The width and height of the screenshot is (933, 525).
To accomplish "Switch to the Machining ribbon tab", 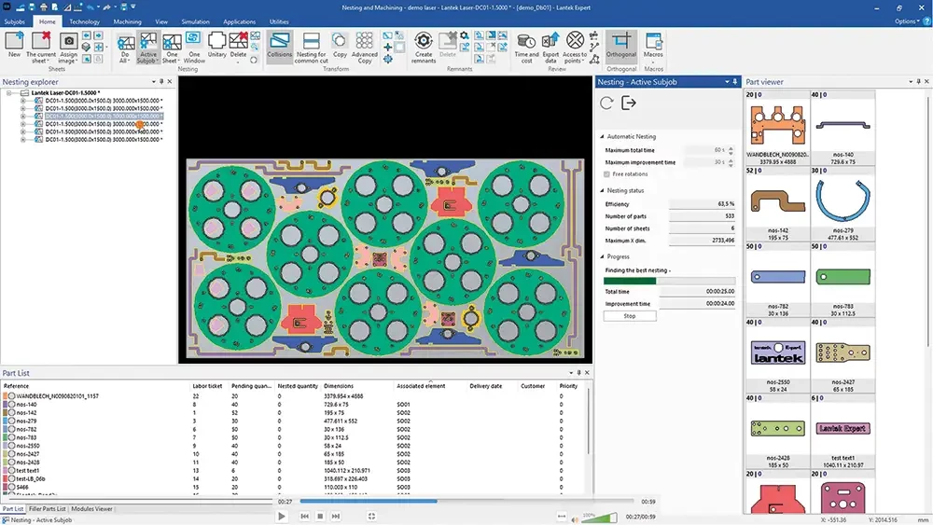I will point(127,21).
